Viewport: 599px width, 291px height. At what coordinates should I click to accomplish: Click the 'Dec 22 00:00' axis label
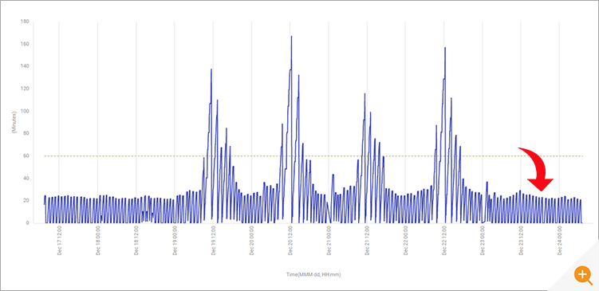coord(406,241)
